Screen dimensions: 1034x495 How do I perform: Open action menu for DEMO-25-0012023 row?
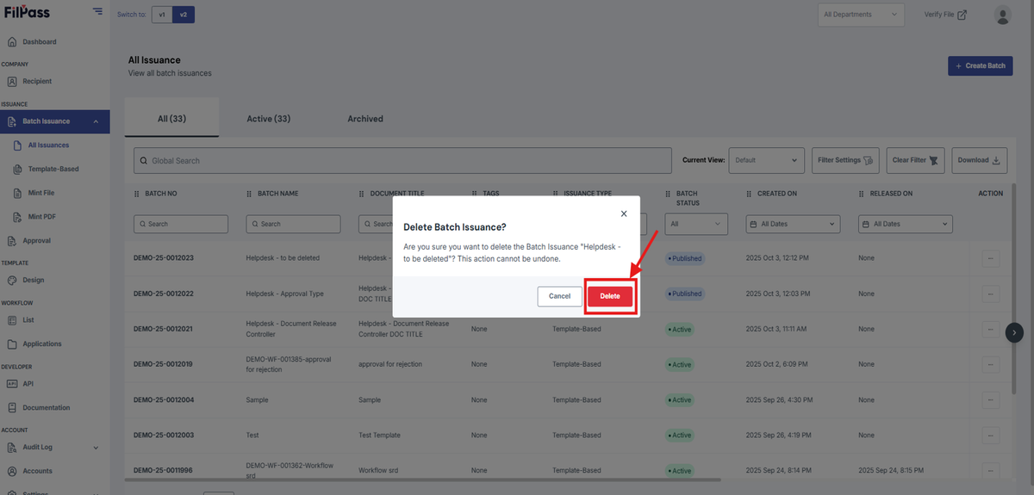point(991,258)
